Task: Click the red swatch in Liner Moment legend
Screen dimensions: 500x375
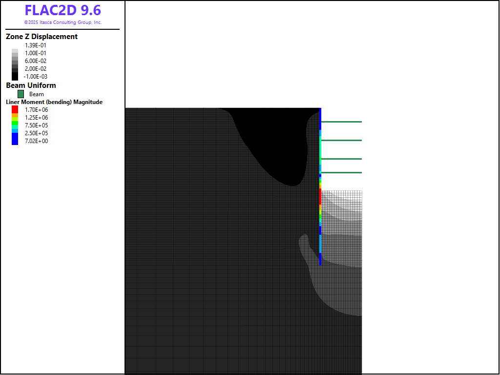Action: tap(15, 109)
